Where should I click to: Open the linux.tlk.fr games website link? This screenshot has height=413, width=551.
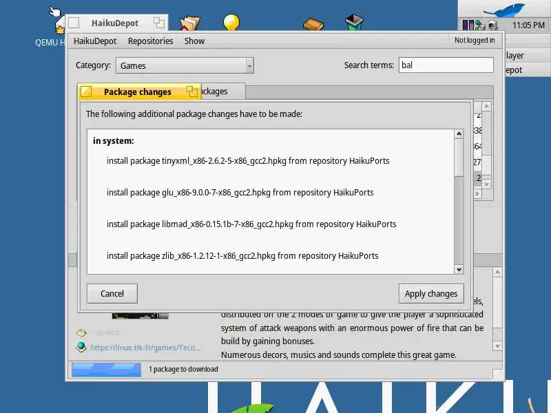(145, 348)
